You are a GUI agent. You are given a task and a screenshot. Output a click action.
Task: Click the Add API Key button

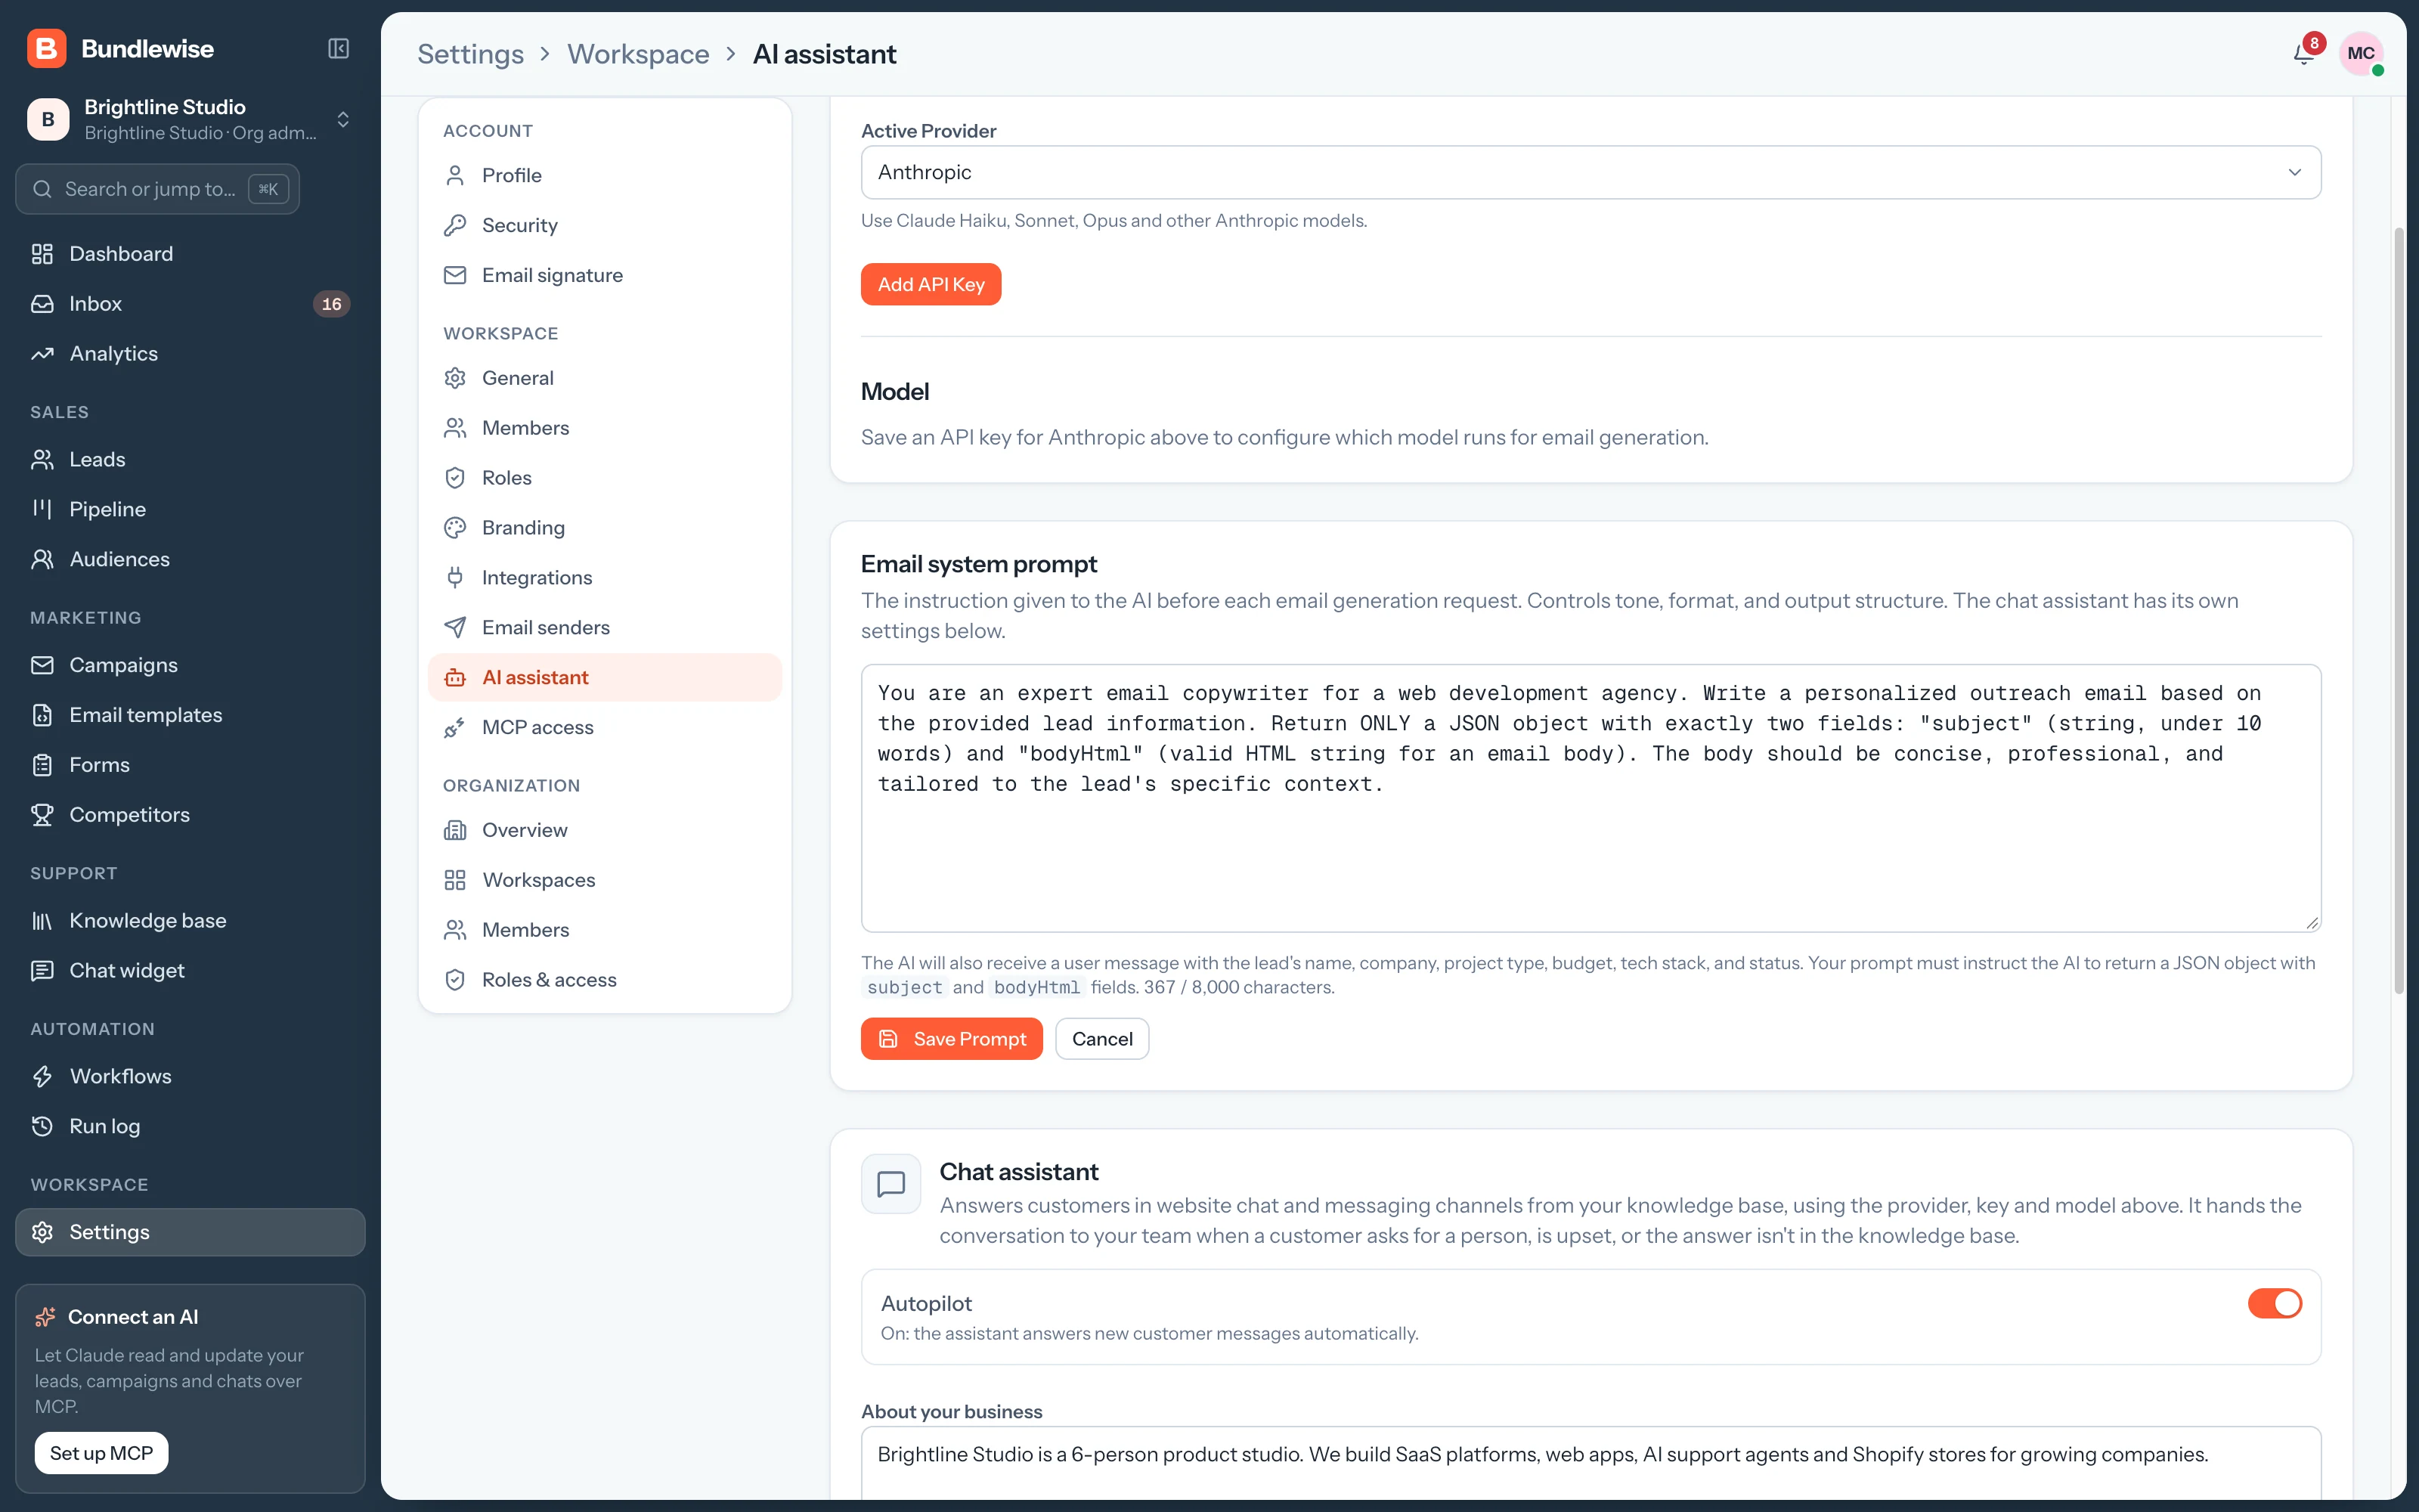(931, 284)
